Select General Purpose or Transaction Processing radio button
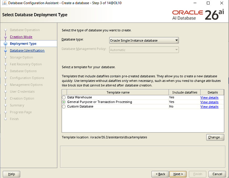Viewport: 229px width, 178px height. (x=64, y=102)
